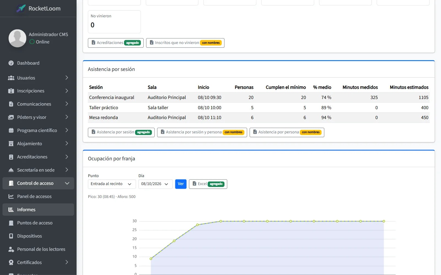Image resolution: width=441 pixels, height=275 pixels.
Task: Expand the Usuarios menu chevron
Action: (x=67, y=78)
